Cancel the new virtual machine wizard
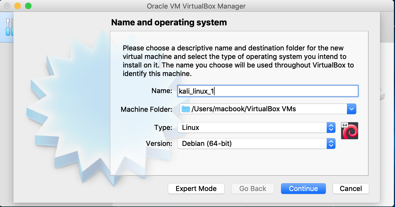Image resolution: width=395 pixels, height=207 pixels. pos(351,189)
